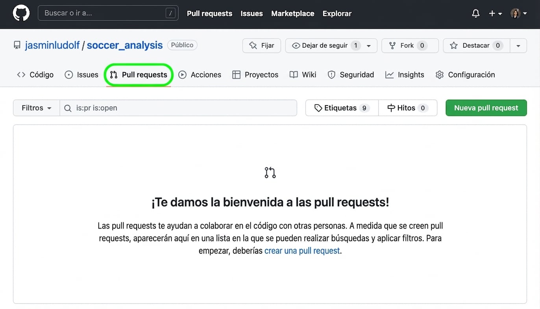Viewport: 540px width, 309px height.
Task: Click the Nueva pull request button
Action: (486, 108)
